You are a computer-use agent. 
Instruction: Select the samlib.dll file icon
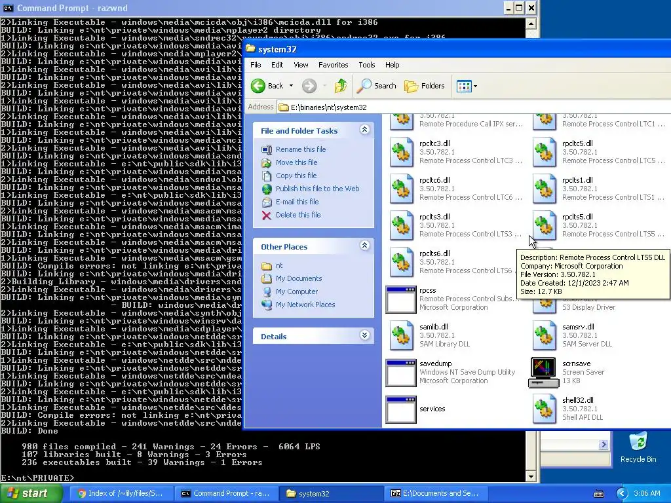click(402, 336)
